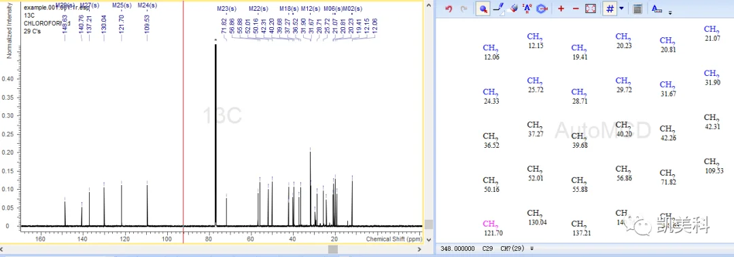Zoom out with the red minus icon
Screen dimensions: 734x257
click(x=576, y=9)
